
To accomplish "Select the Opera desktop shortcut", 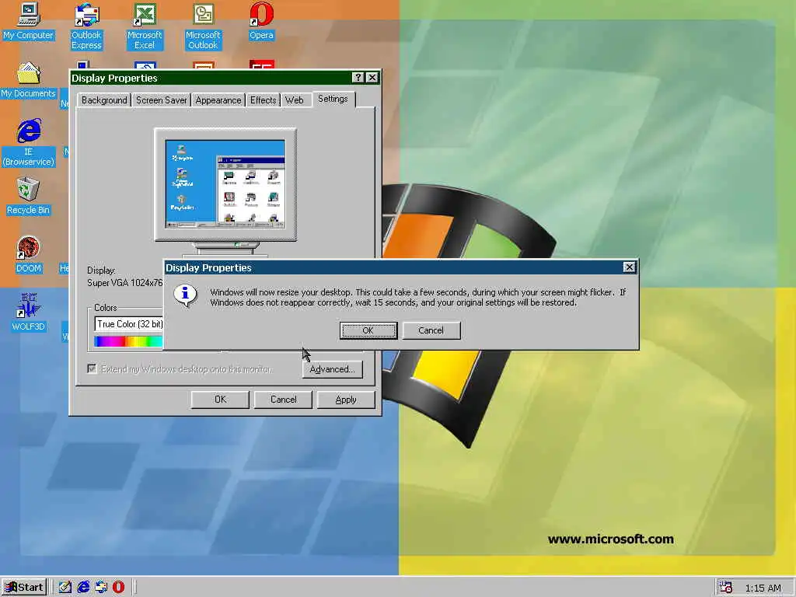I will [261, 20].
